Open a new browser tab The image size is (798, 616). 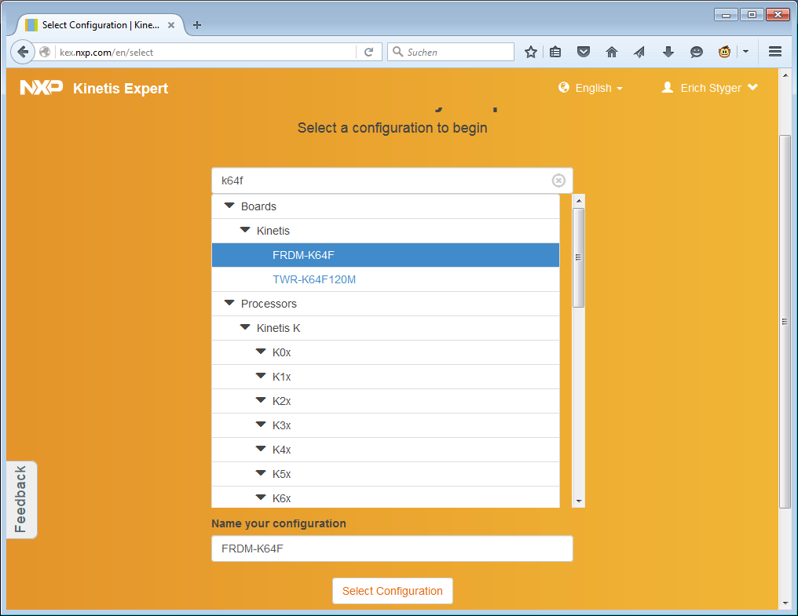click(197, 25)
